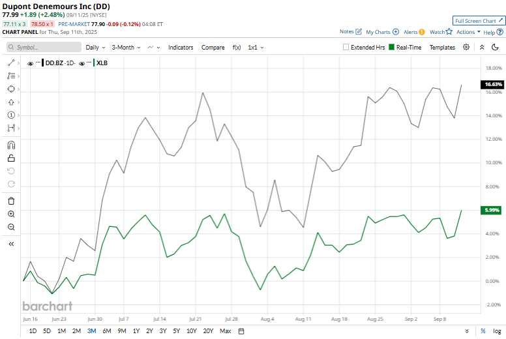
Task: Select the Max time range
Action: (x=225, y=331)
